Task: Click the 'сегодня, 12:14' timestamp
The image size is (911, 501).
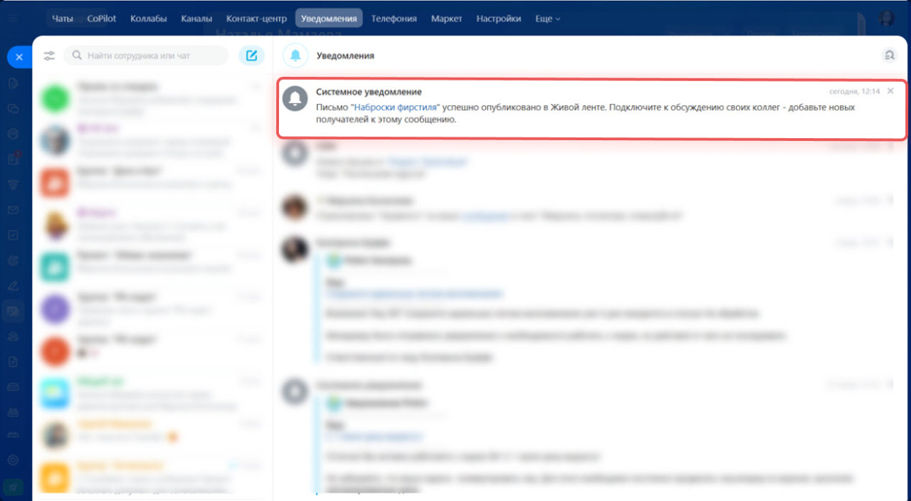Action: point(855,91)
